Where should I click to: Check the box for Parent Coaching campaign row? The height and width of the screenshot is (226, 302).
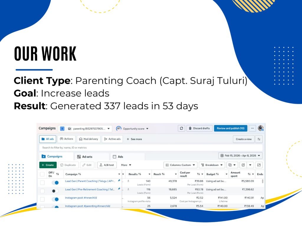[x=42, y=182]
